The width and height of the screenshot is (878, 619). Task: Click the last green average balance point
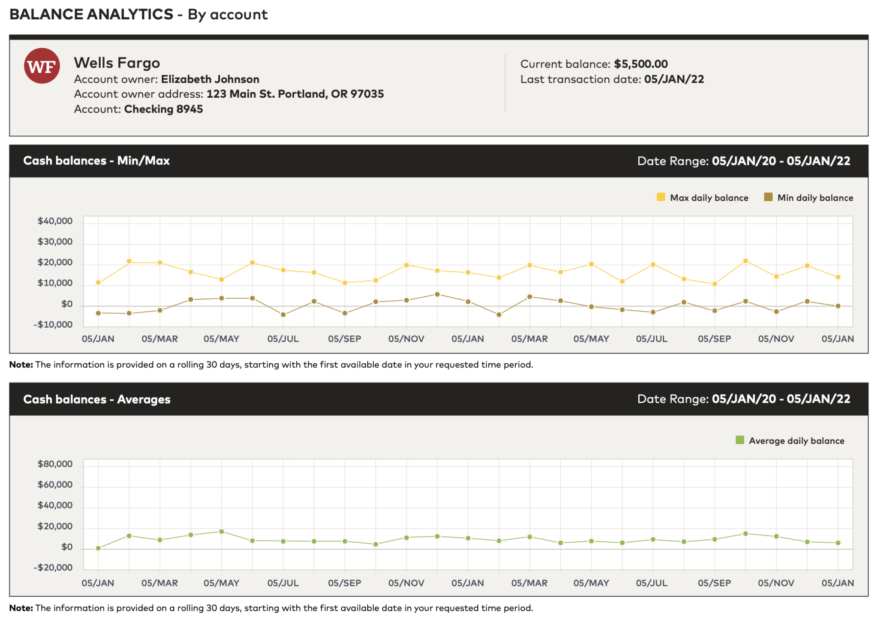coord(838,543)
